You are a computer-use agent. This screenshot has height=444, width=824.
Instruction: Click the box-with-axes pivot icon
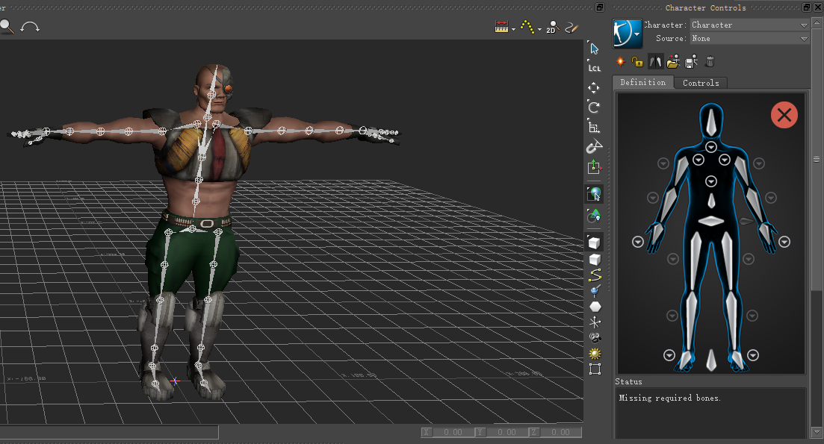coord(595,167)
